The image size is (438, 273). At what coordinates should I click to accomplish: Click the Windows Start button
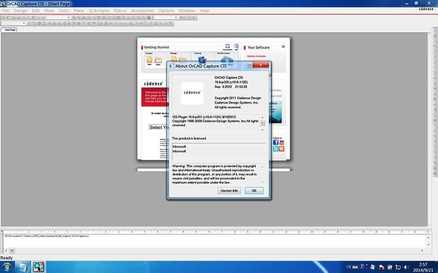(x=6, y=267)
